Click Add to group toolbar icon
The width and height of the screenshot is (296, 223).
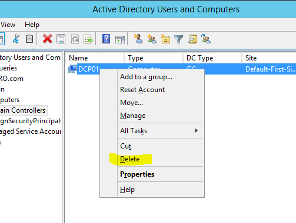click(x=206, y=39)
